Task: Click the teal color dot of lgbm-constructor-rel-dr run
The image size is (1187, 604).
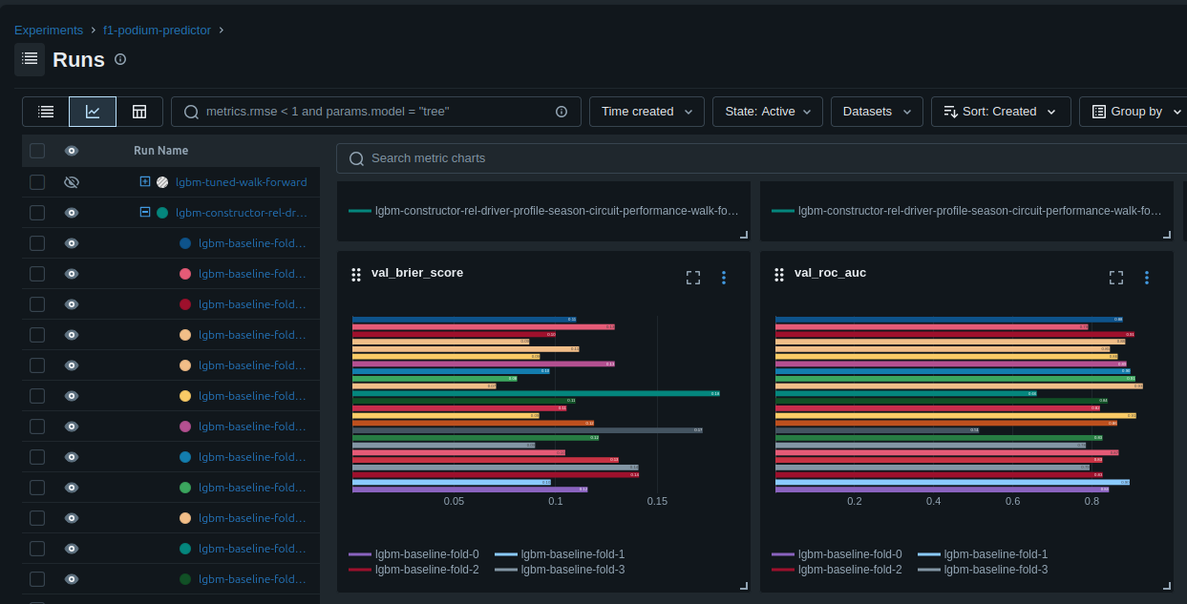Action: (162, 213)
